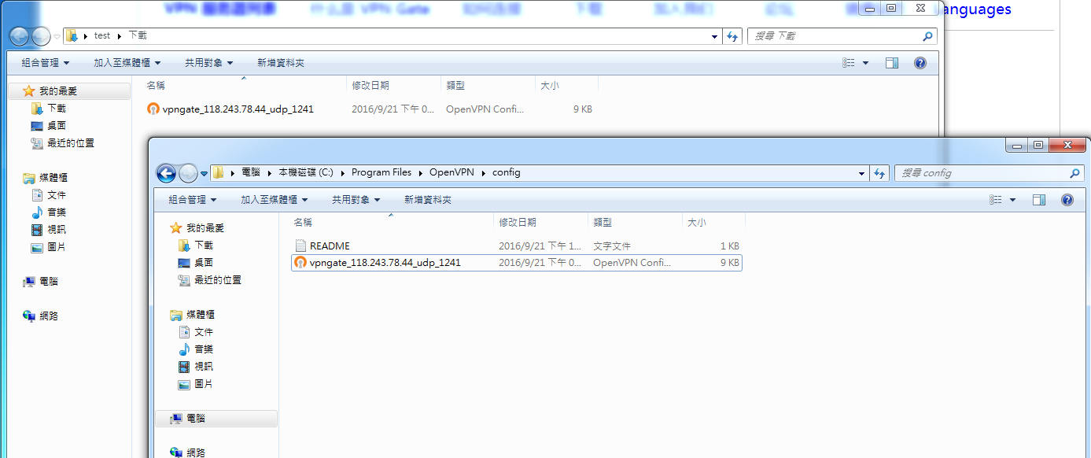The width and height of the screenshot is (1091, 458).
Task: Open recent pages dropdown in config window
Action: coord(204,174)
